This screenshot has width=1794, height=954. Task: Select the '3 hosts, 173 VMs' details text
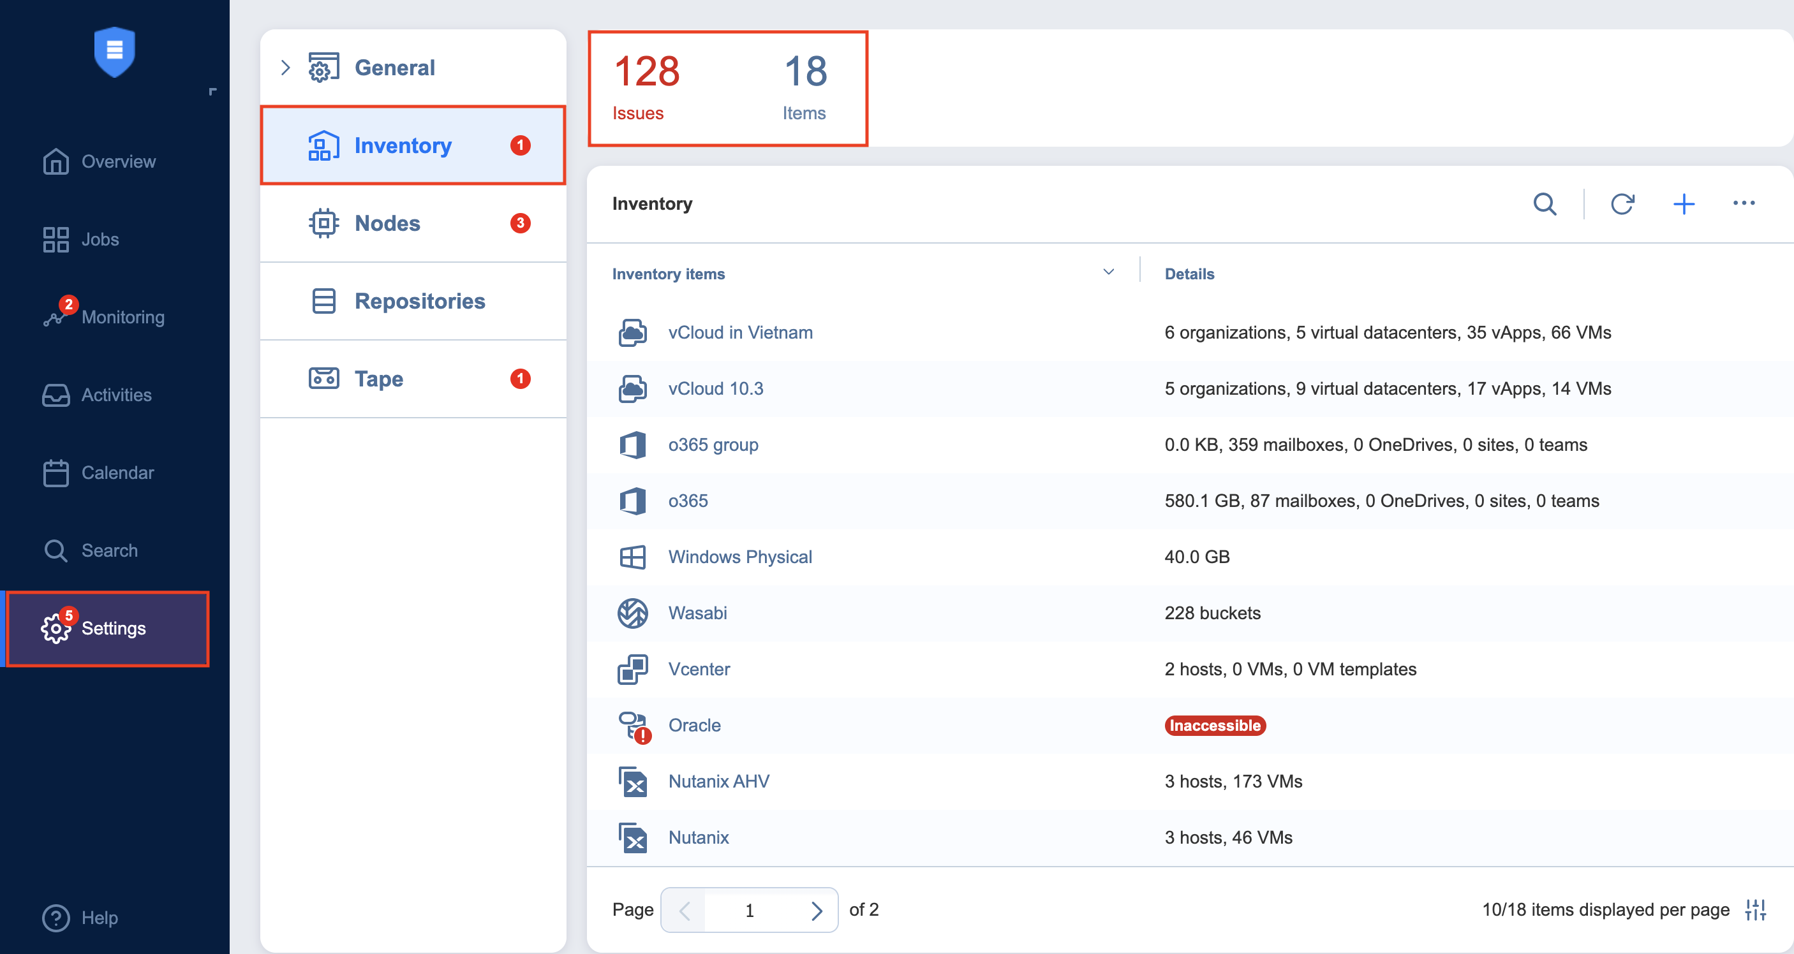coord(1233,781)
